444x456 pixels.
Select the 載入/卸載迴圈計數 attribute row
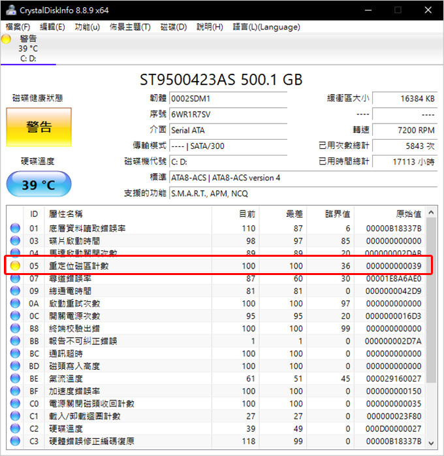click(x=216, y=415)
